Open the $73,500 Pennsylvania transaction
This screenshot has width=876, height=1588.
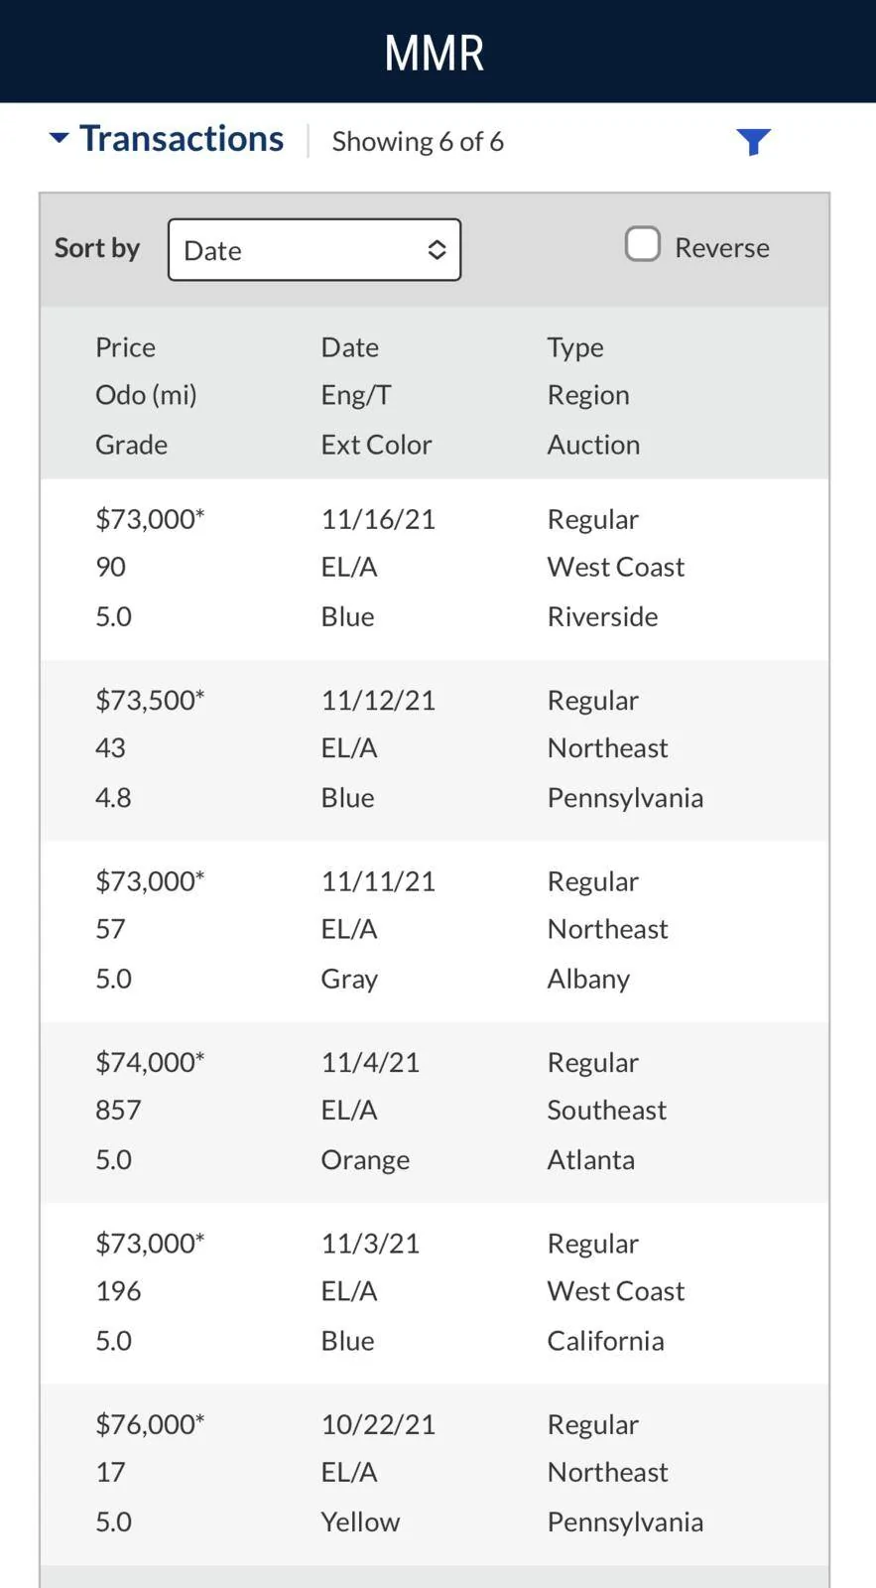pyautogui.click(x=435, y=750)
